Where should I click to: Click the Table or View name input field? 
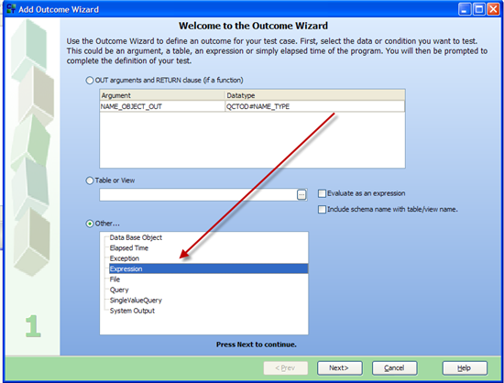(198, 195)
